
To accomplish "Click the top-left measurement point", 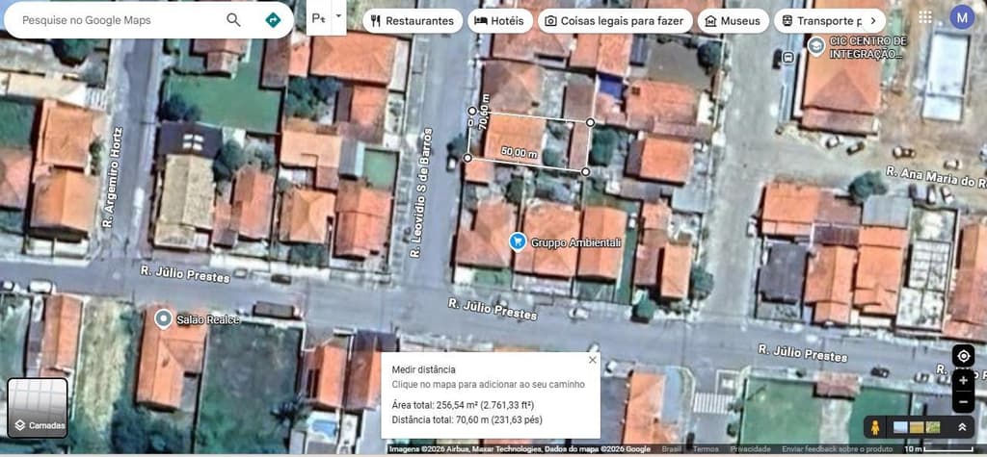I will [x=472, y=112].
